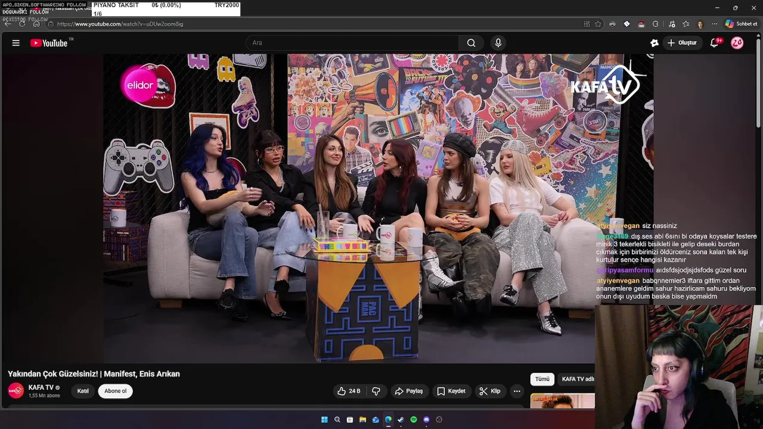The image size is (763, 429).
Task: Open the KAFA TV channel avatar
Action: click(15, 391)
